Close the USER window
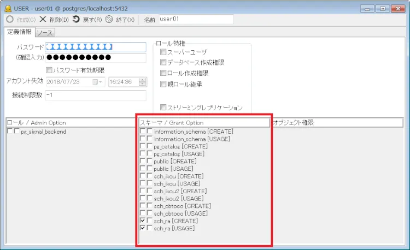The width and height of the screenshot is (410, 250). coord(398,9)
